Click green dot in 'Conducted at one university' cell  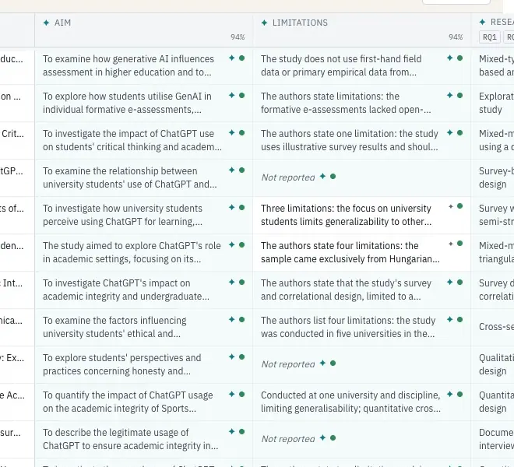(x=460, y=395)
